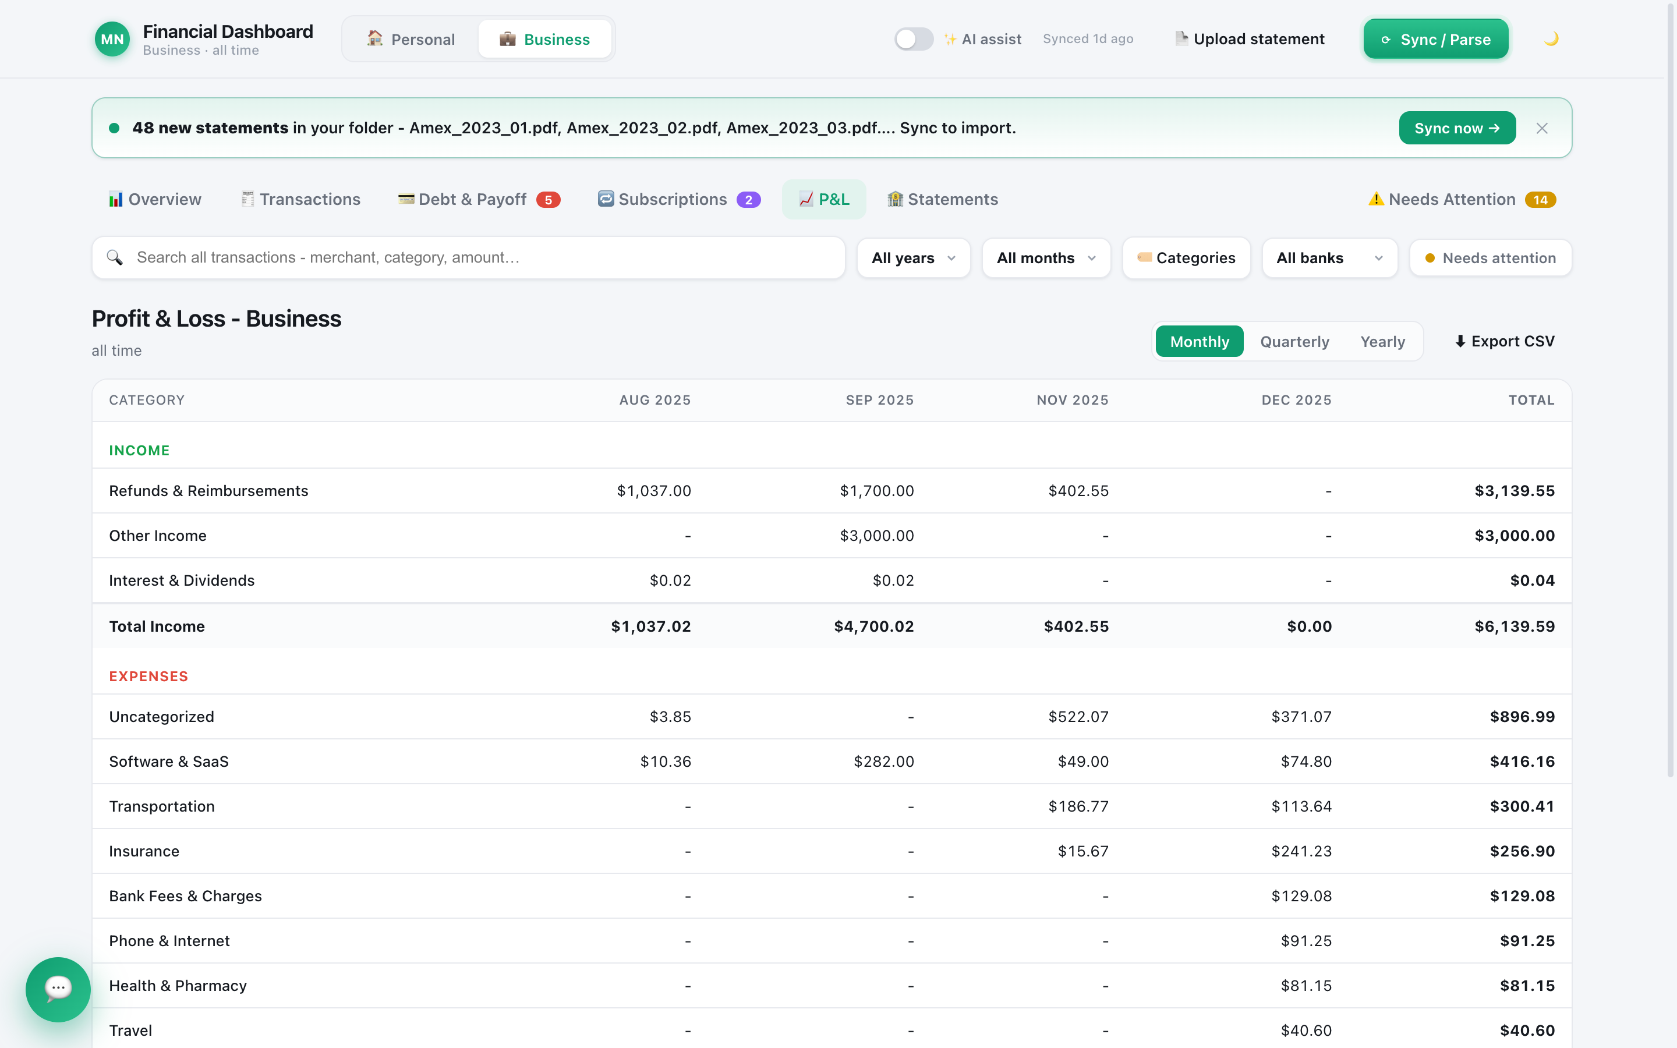1677x1048 pixels.
Task: Click the Insurance total $256.90
Action: 1522,851
